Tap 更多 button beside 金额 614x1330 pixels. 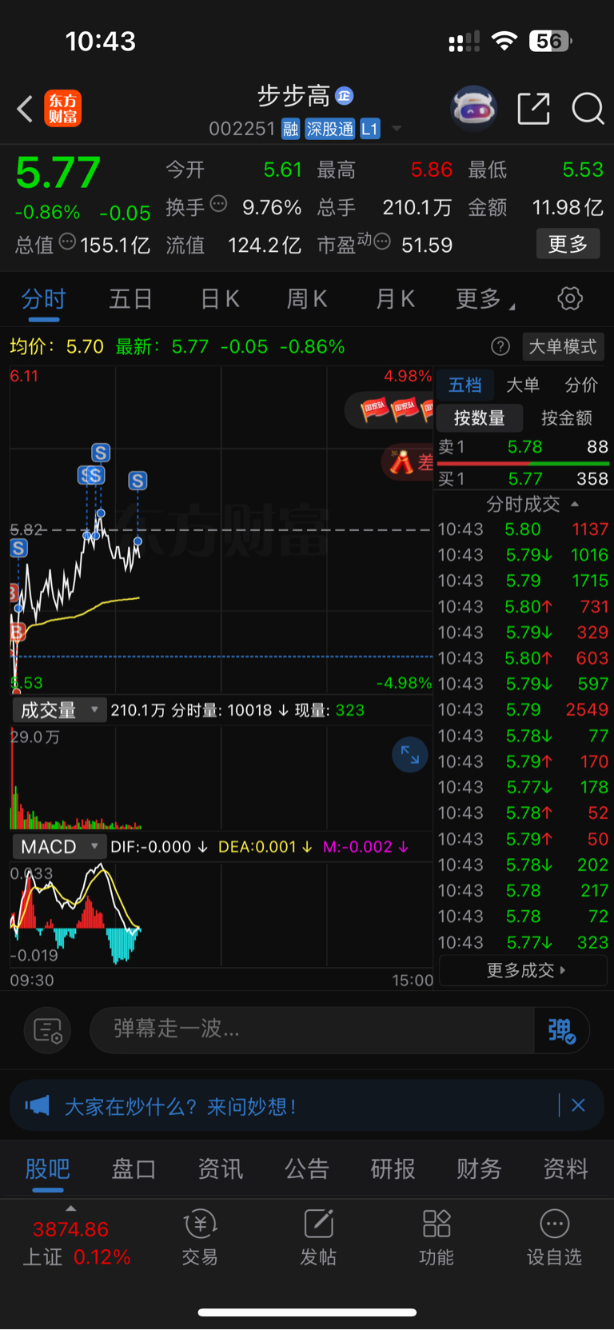pyautogui.click(x=568, y=244)
